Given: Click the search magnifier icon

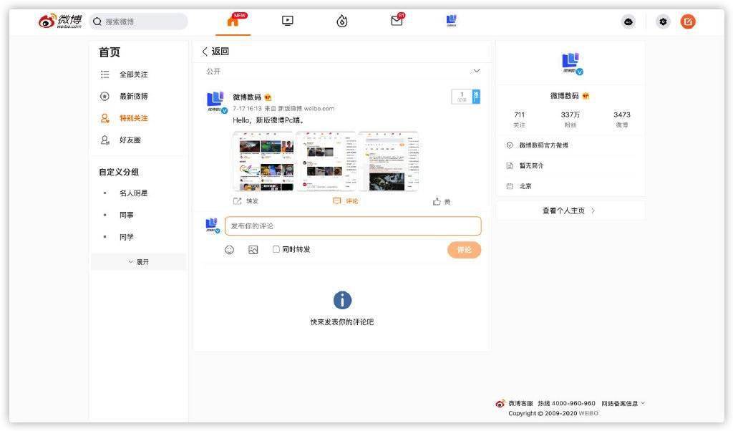Looking at the screenshot, I should pyautogui.click(x=97, y=21).
